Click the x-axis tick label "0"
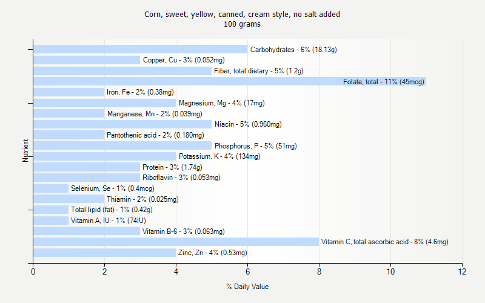 pyautogui.click(x=33, y=271)
